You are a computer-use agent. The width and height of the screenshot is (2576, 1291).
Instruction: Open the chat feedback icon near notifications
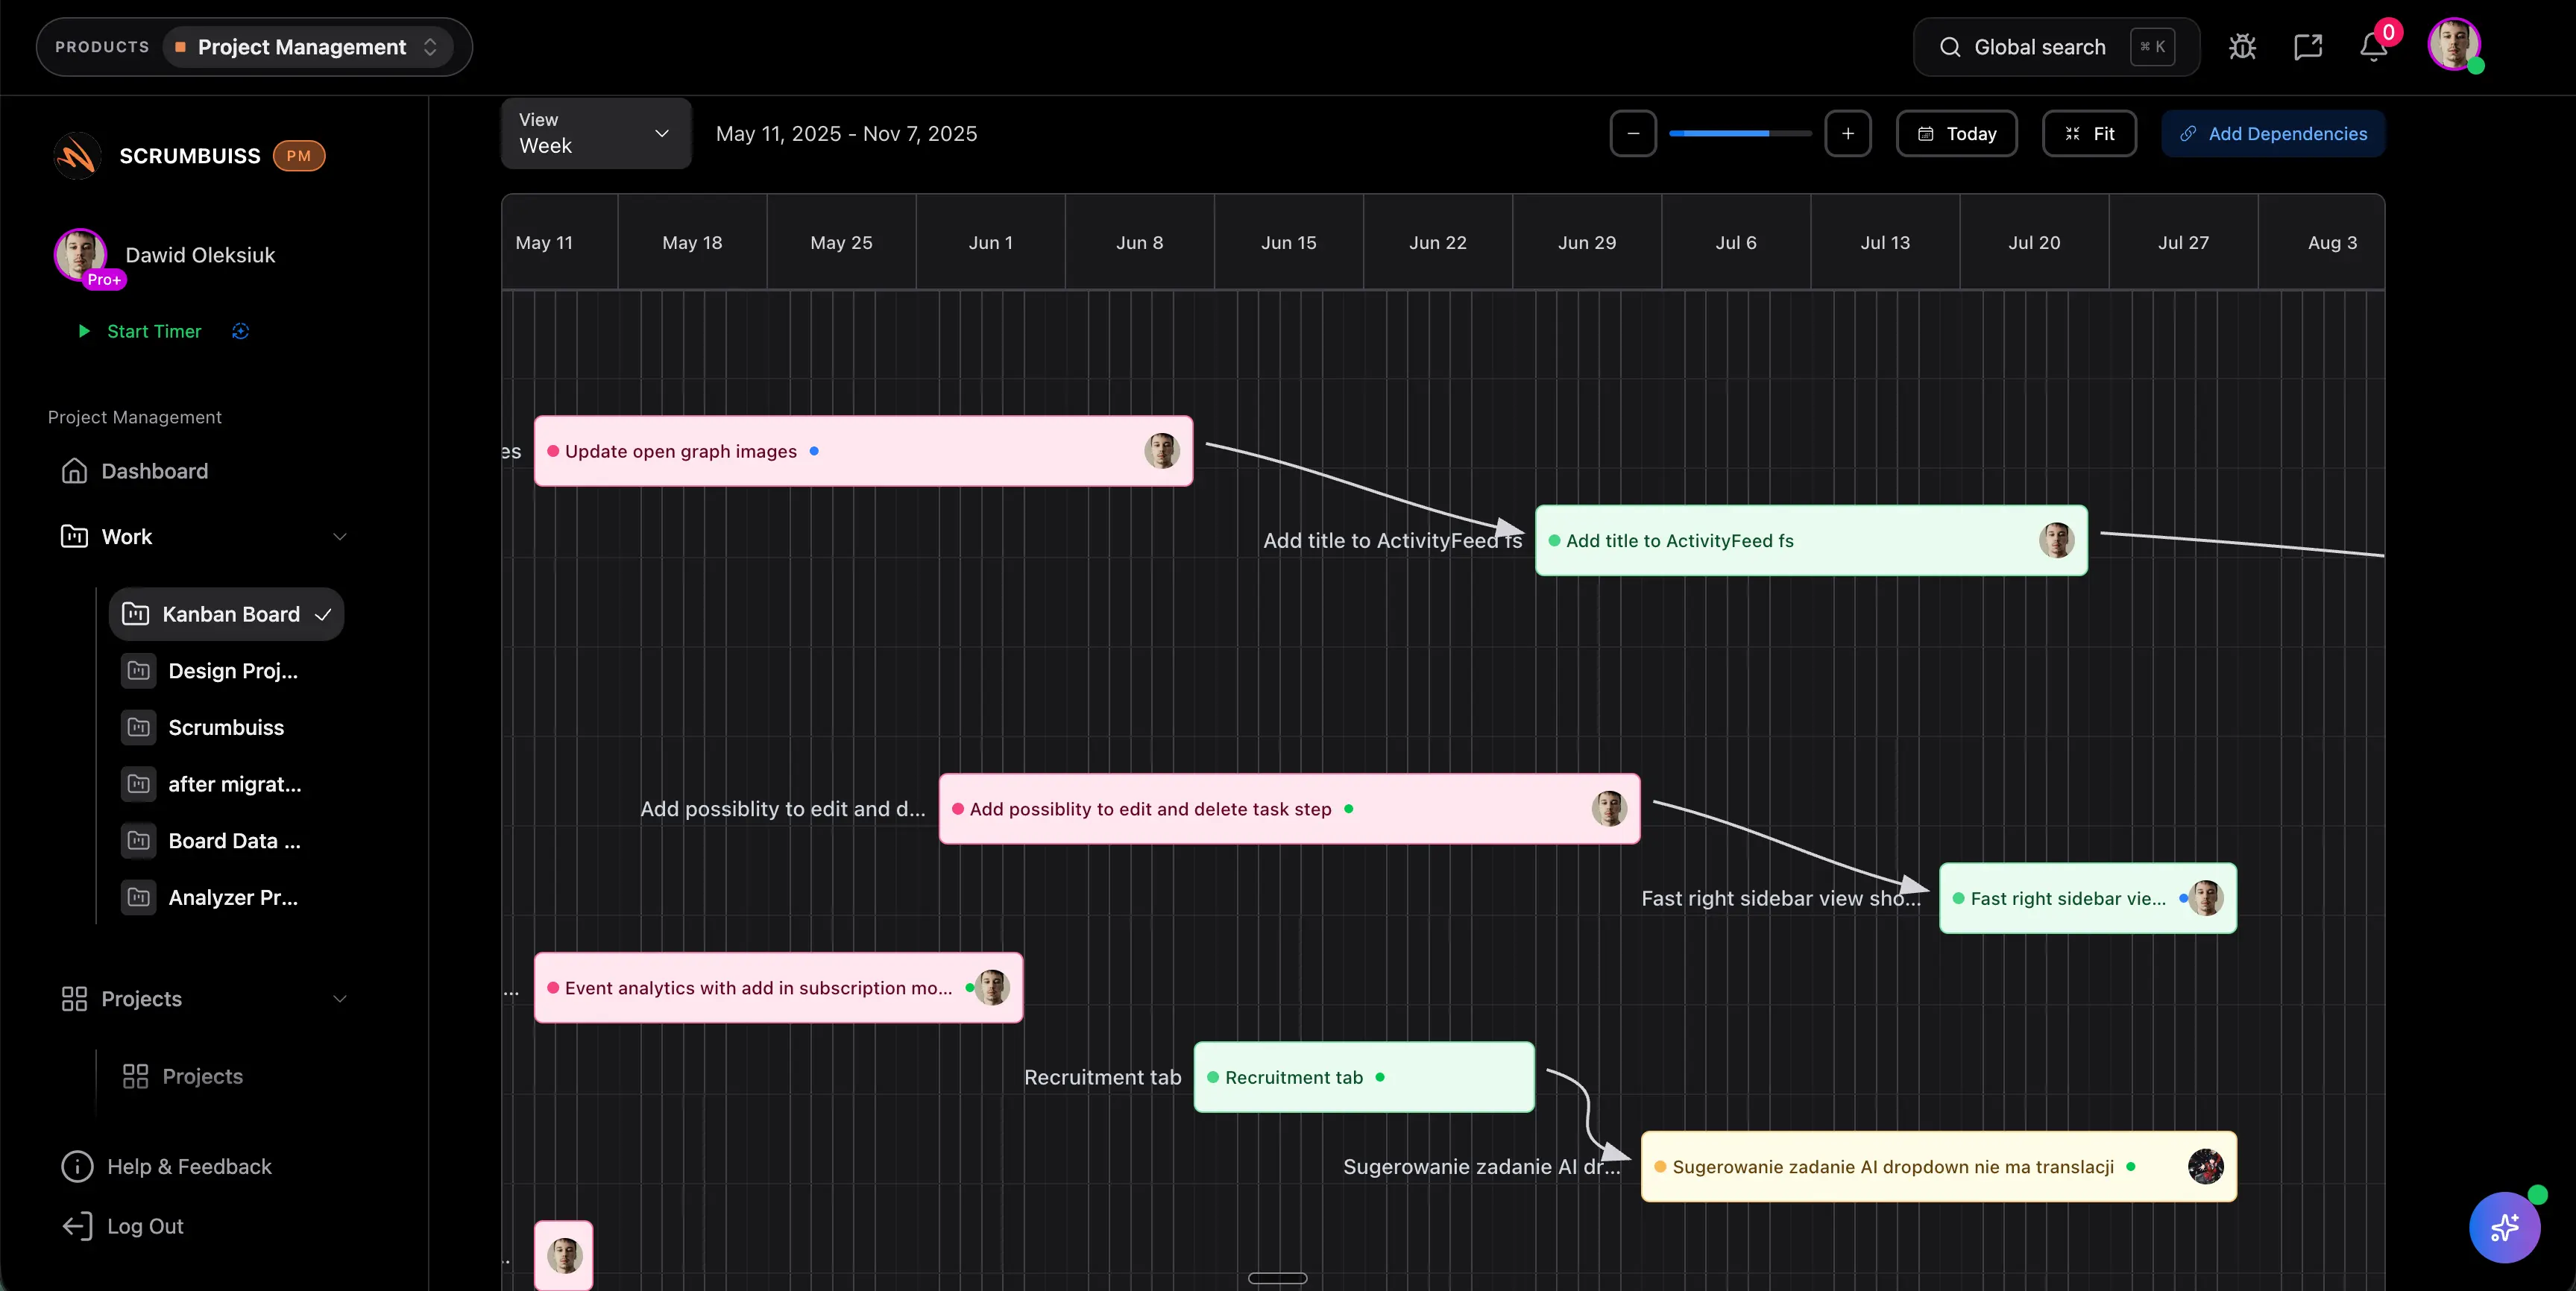pyautogui.click(x=2308, y=46)
